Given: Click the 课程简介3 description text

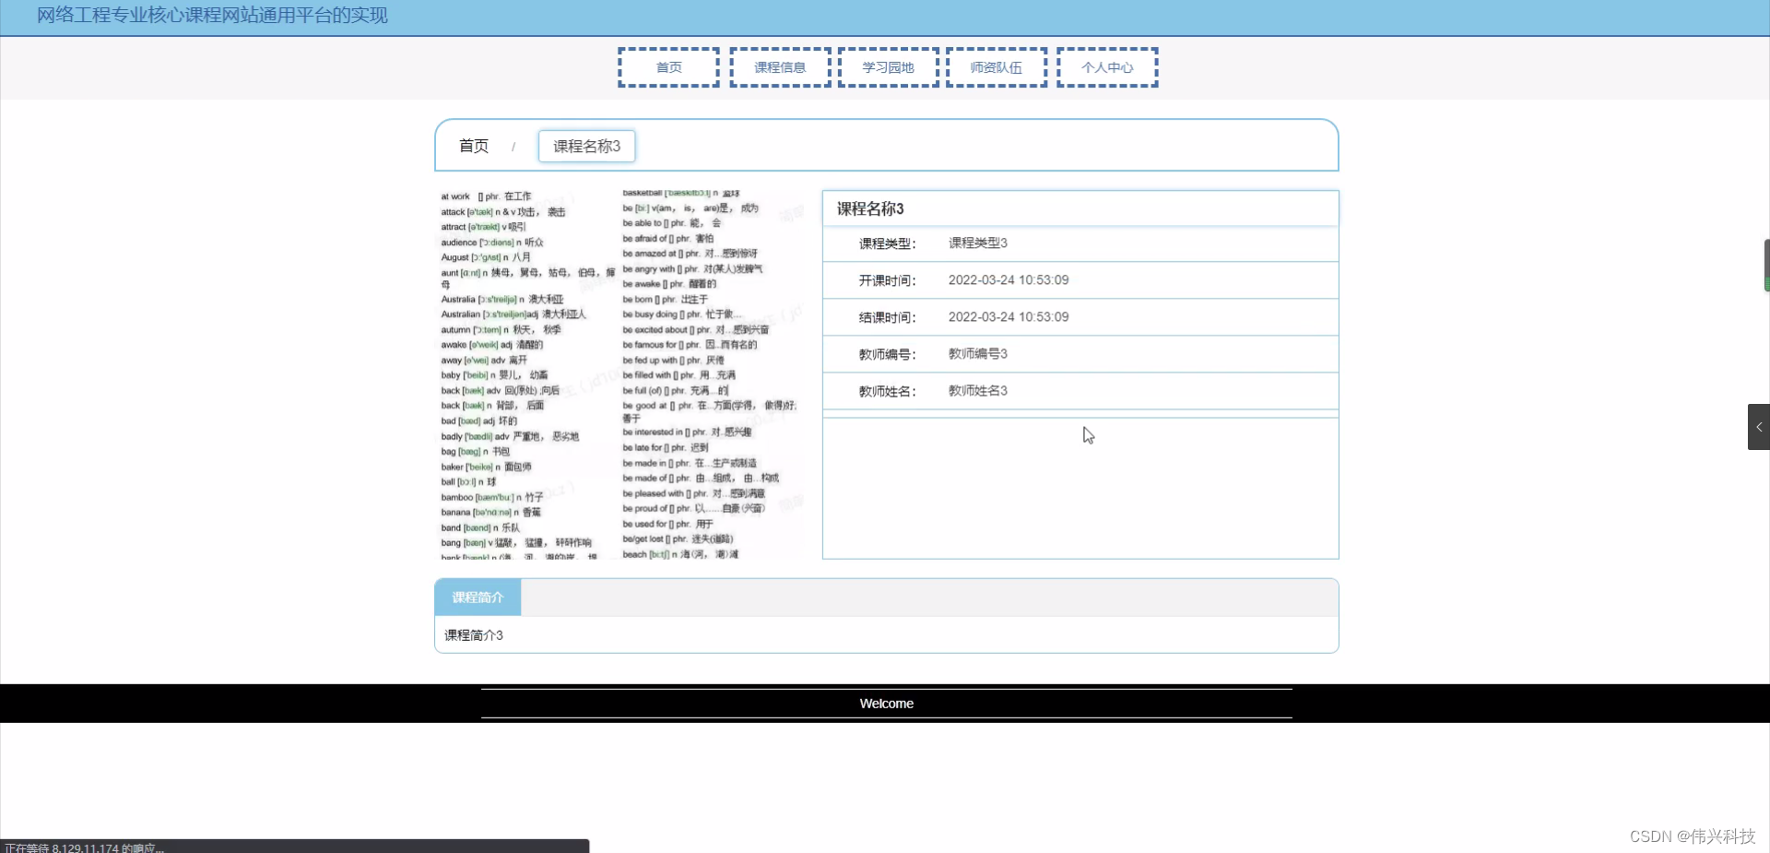Looking at the screenshot, I should [x=473, y=634].
